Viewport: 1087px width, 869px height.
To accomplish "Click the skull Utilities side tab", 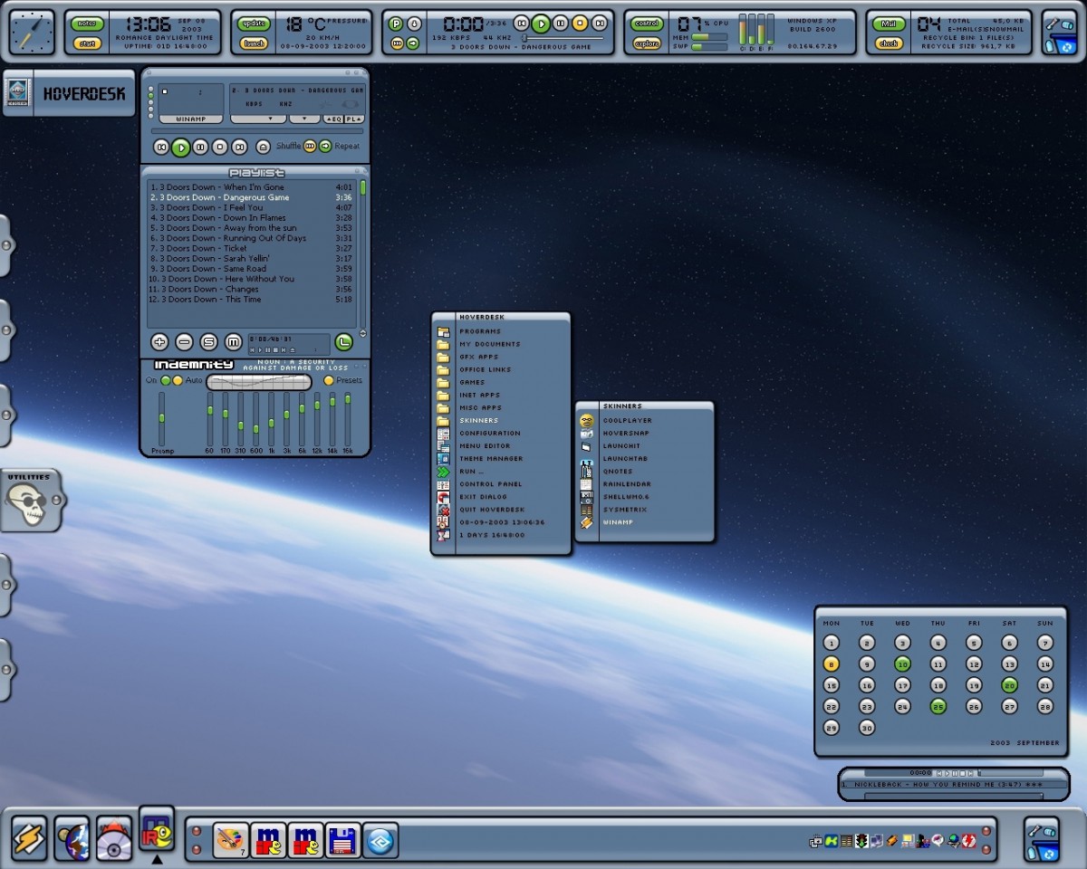I will 31,501.
